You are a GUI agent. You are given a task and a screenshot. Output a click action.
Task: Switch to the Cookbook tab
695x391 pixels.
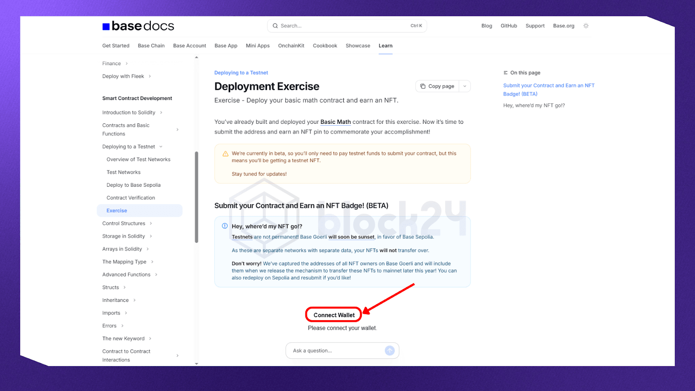325,46
